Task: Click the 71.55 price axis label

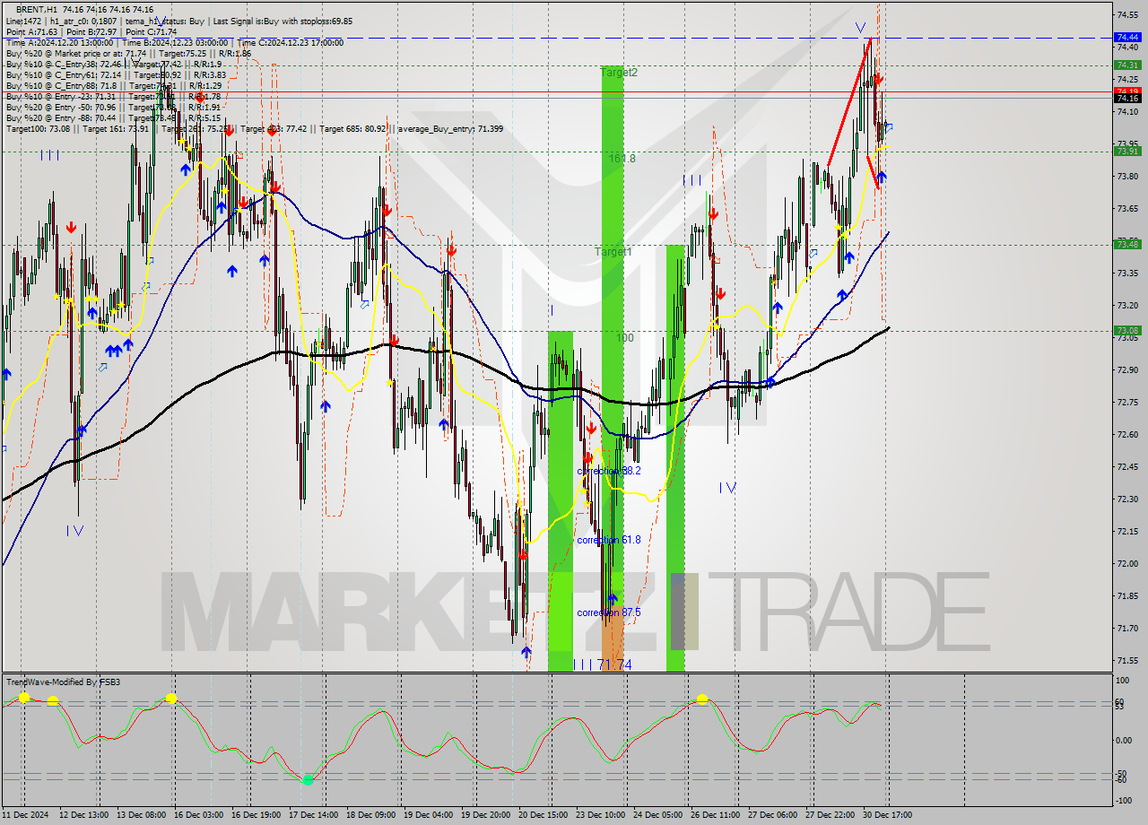Action: pyautogui.click(x=1127, y=660)
